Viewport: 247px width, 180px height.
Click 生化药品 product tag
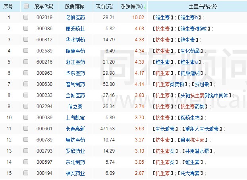[190, 51]
